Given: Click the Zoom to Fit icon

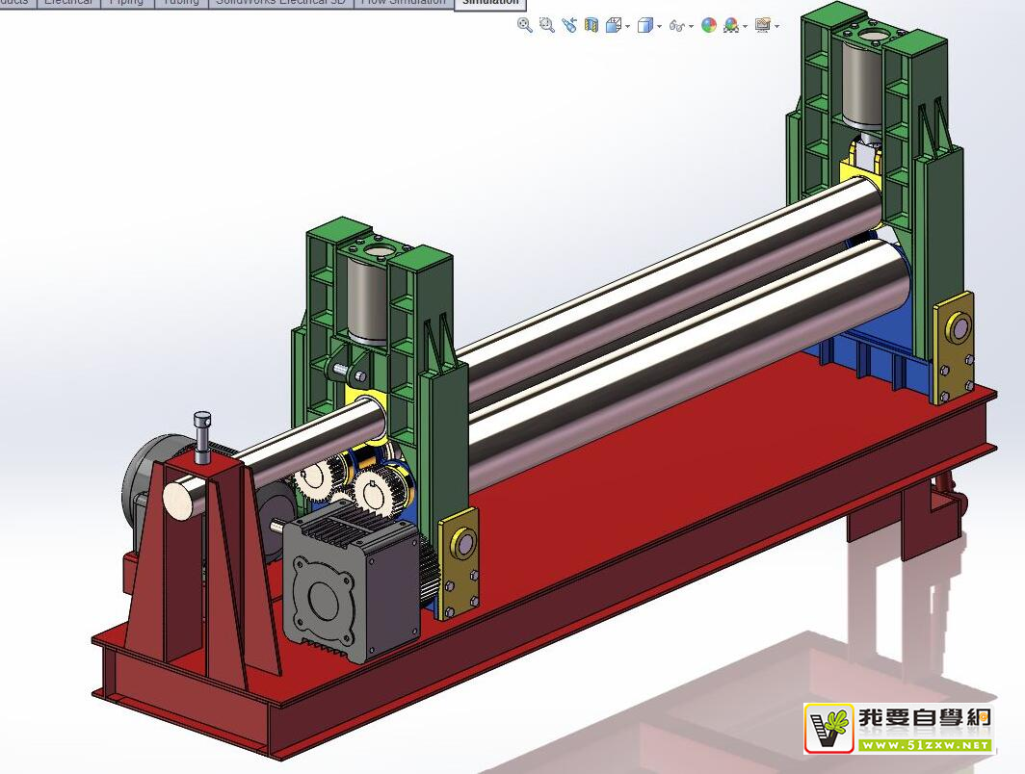Looking at the screenshot, I should pyautogui.click(x=524, y=26).
